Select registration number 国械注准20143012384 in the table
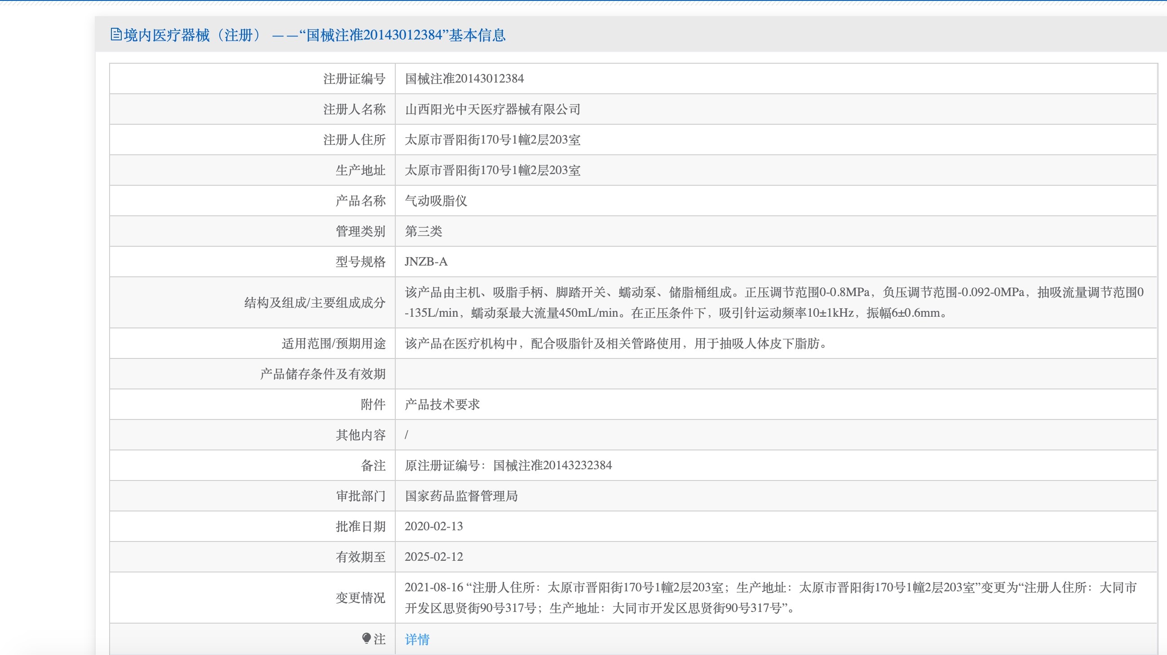Viewport: 1167px width, 655px height. click(464, 79)
